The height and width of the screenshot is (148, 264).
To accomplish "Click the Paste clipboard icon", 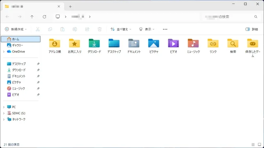I will point(62,29).
